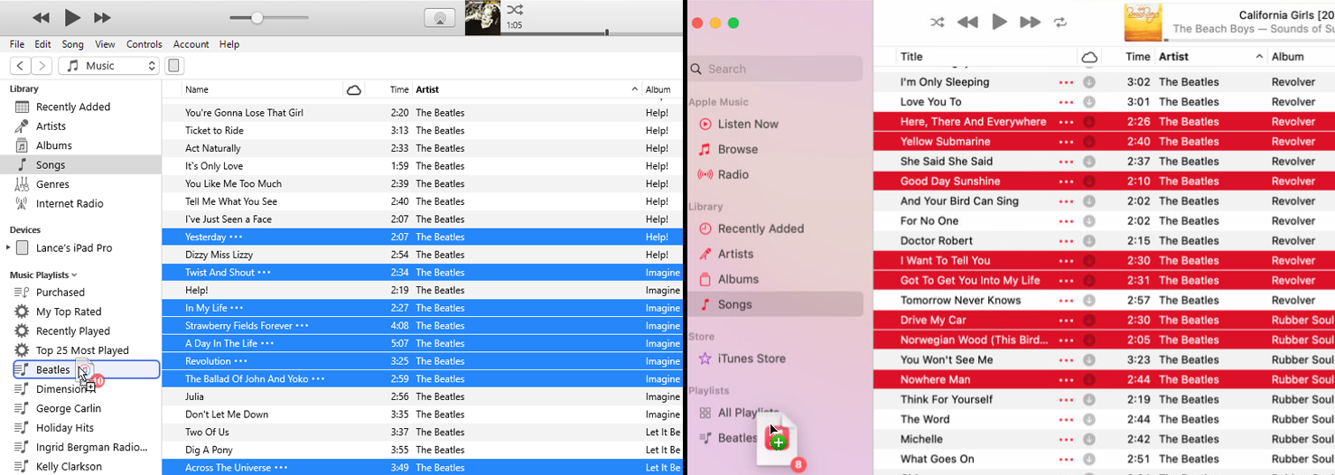Expand Lance's iPad Pro device
This screenshot has width=1335, height=475.
tap(8, 247)
